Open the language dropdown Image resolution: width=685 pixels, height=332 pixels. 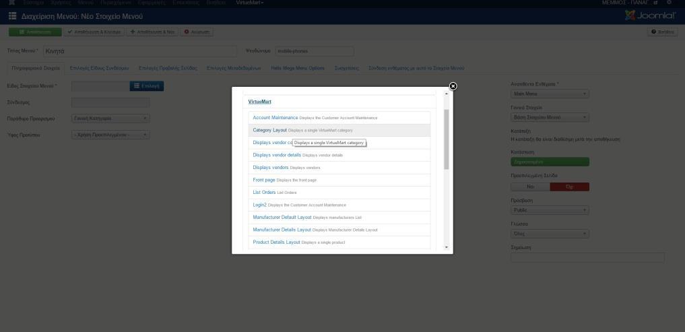pyautogui.click(x=550, y=234)
